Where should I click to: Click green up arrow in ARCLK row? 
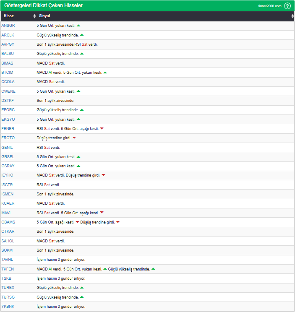(82, 35)
